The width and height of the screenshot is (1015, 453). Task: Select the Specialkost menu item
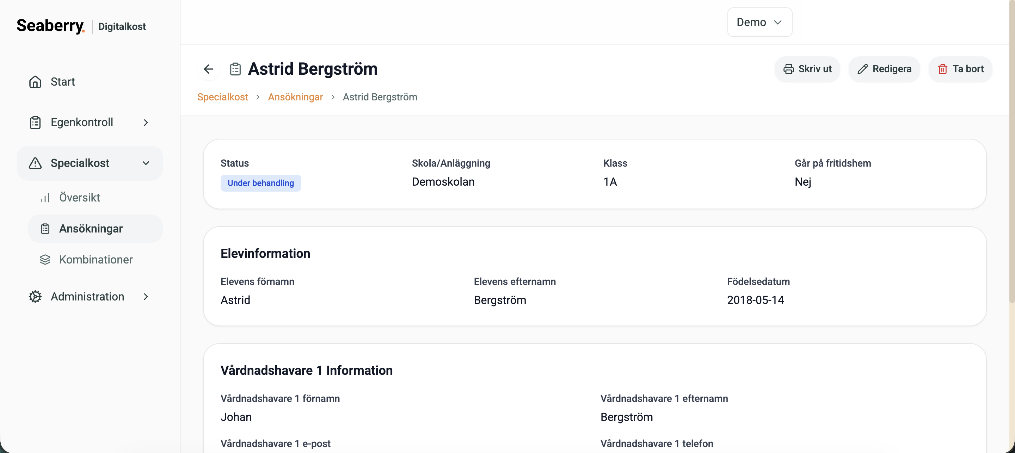[90, 163]
